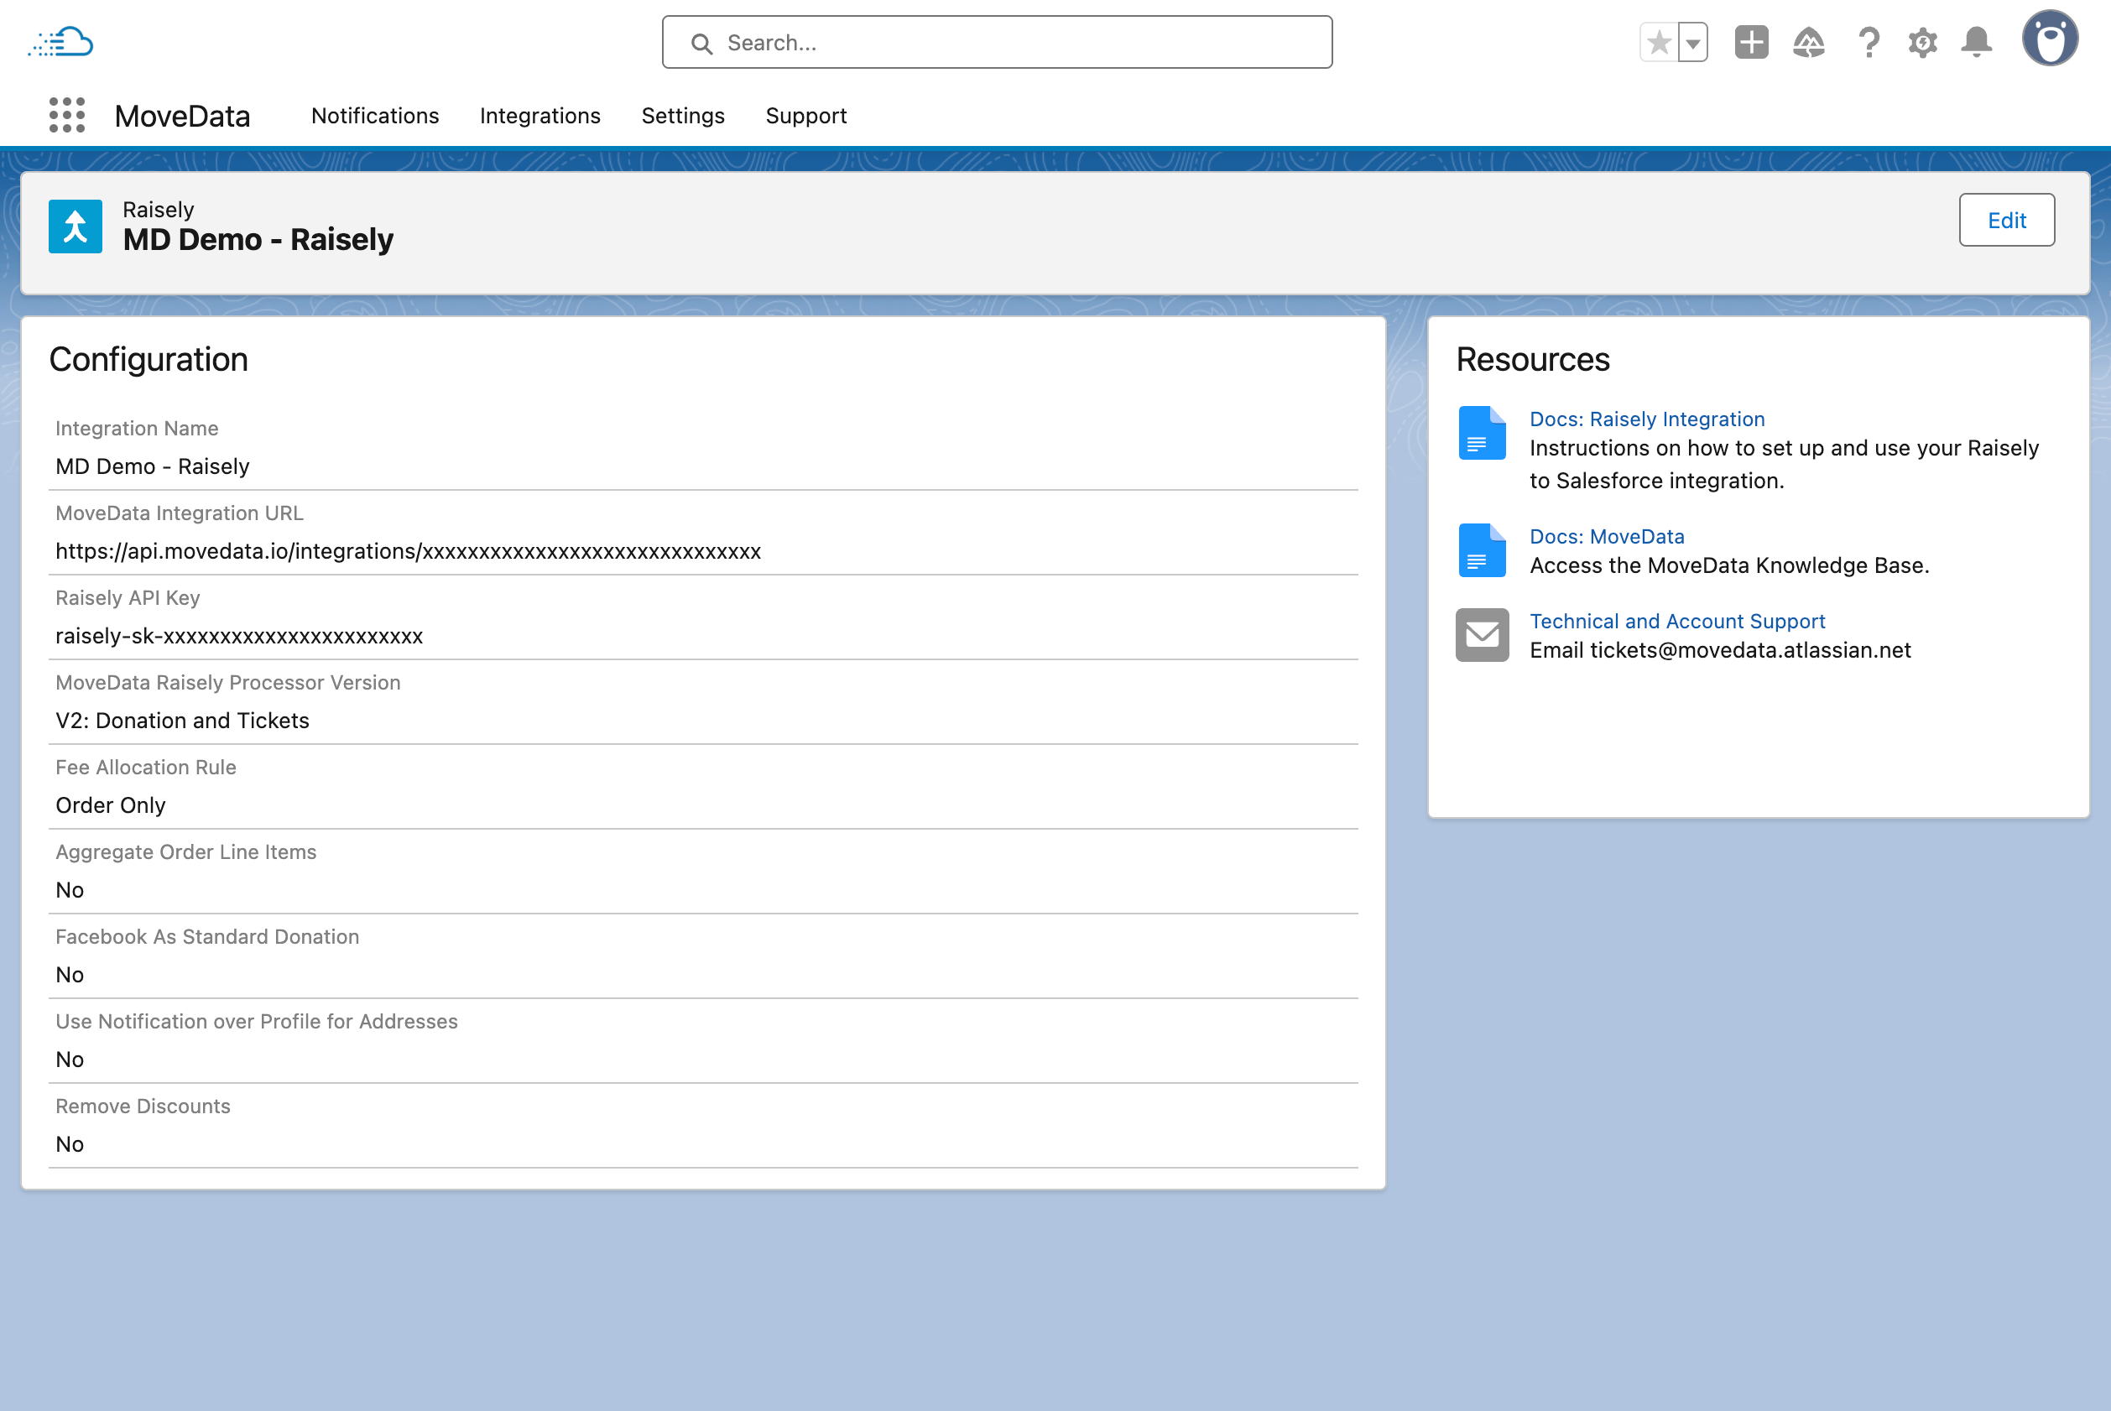Click the Raisely integration header icon
Image resolution: width=2111 pixels, height=1411 pixels.
pos(76,226)
